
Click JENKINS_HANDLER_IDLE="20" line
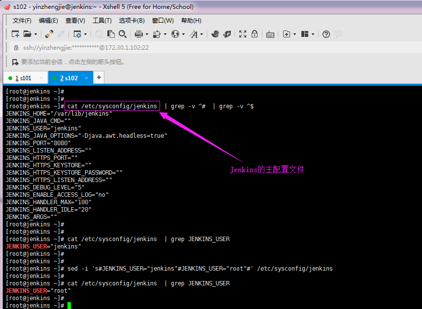(x=48, y=210)
